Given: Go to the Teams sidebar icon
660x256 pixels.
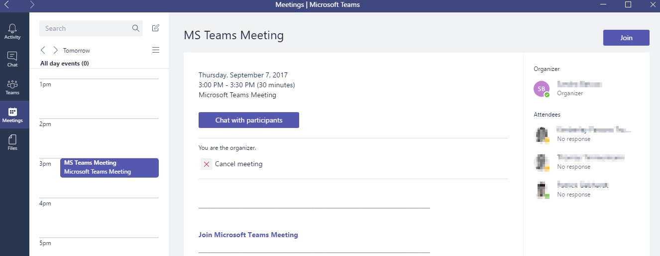Looking at the screenshot, I should [x=12, y=84].
